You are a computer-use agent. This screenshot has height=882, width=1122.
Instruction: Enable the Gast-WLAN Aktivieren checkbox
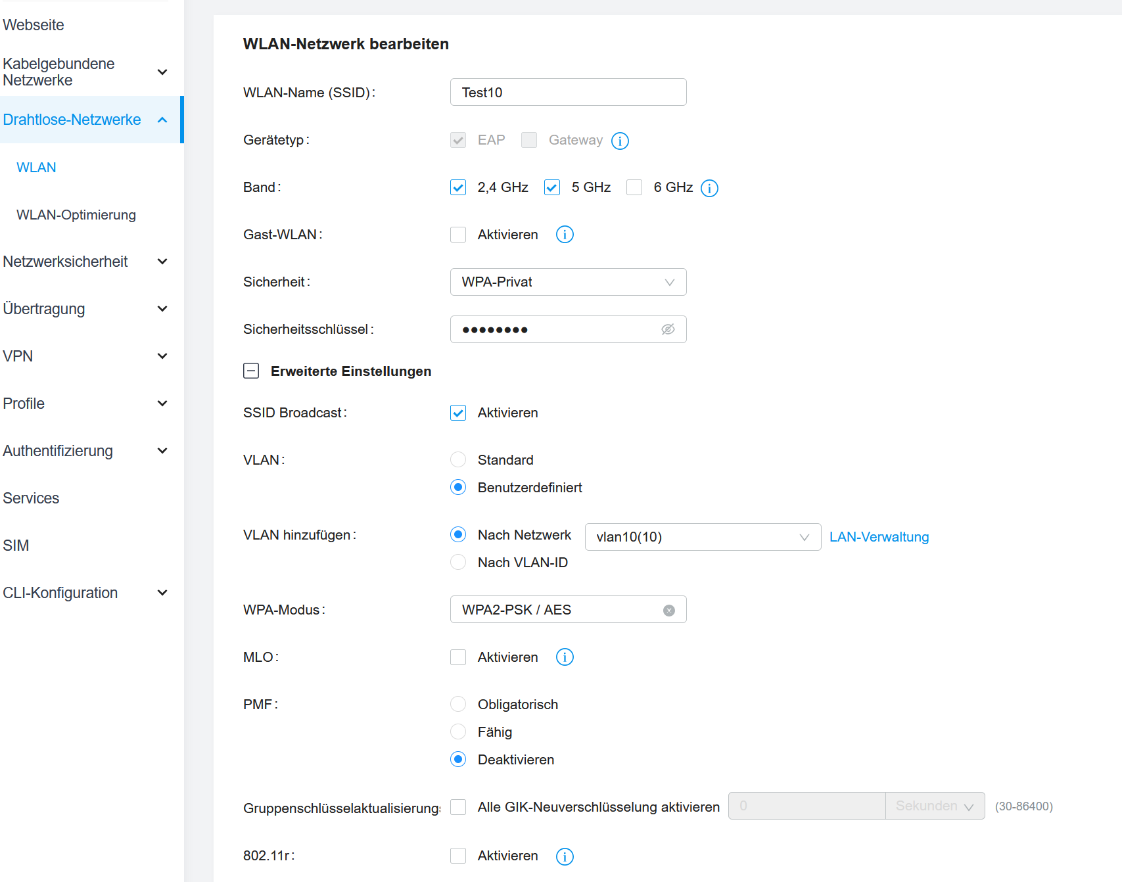click(x=458, y=235)
